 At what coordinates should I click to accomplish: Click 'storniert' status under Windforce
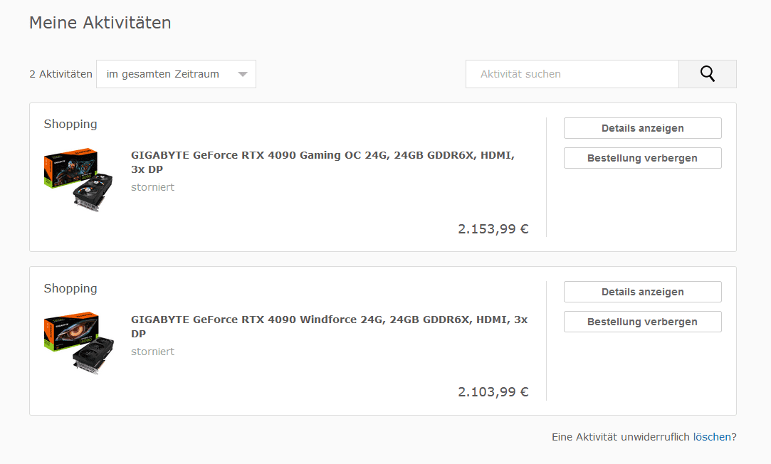point(152,352)
